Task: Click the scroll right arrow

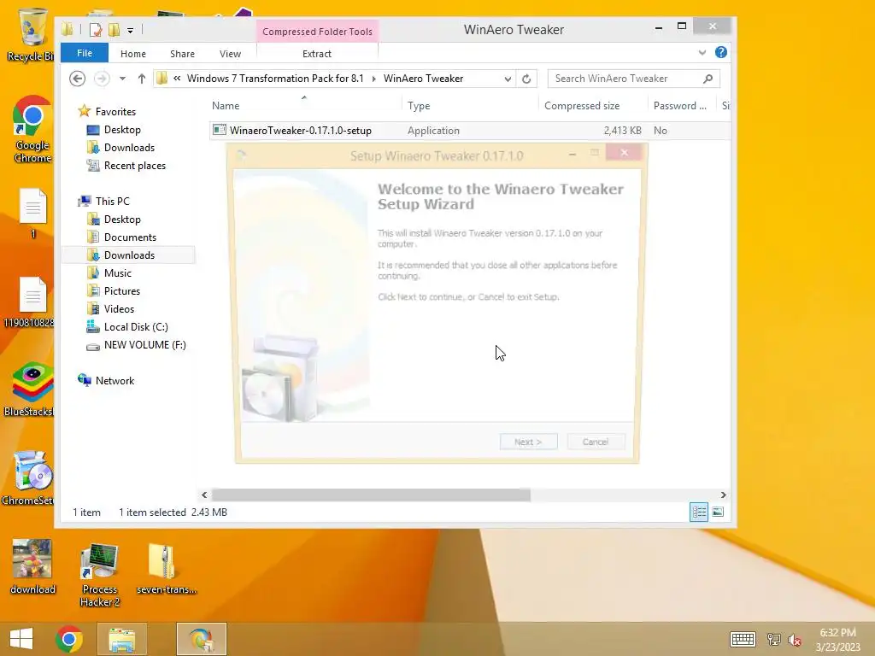Action: coord(723,495)
